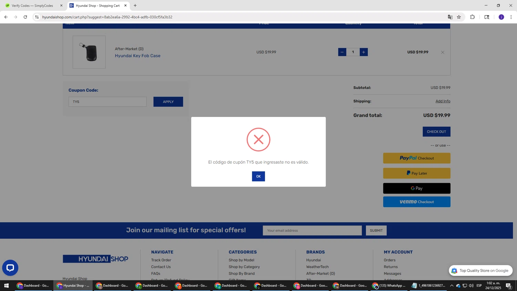Pay with PayPal Checkout button
Image resolution: width=517 pixels, height=291 pixels.
417,158
